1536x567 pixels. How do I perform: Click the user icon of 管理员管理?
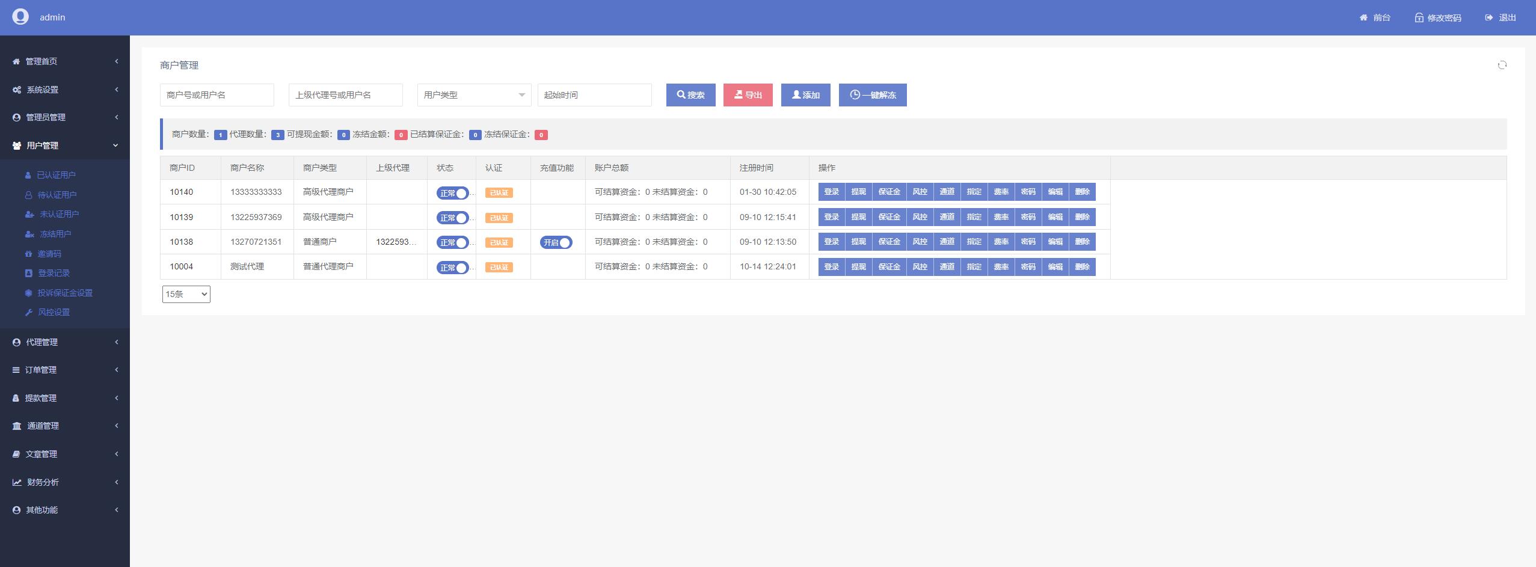[16, 117]
